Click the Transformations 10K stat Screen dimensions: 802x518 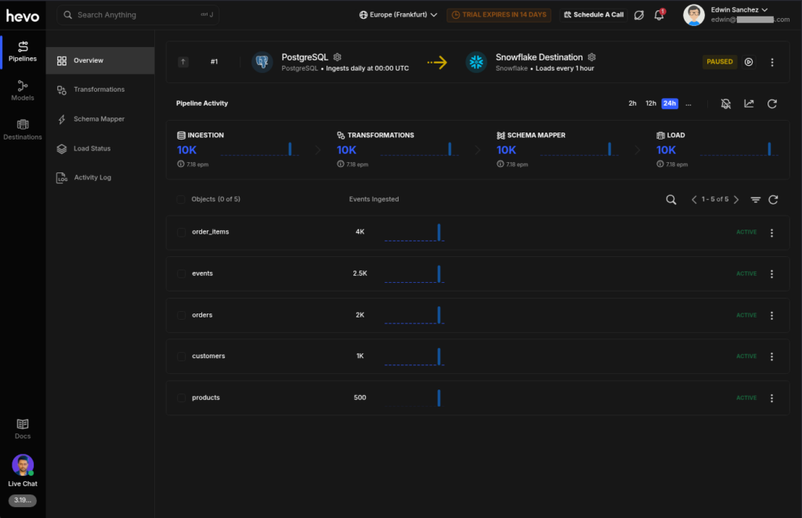(x=346, y=150)
